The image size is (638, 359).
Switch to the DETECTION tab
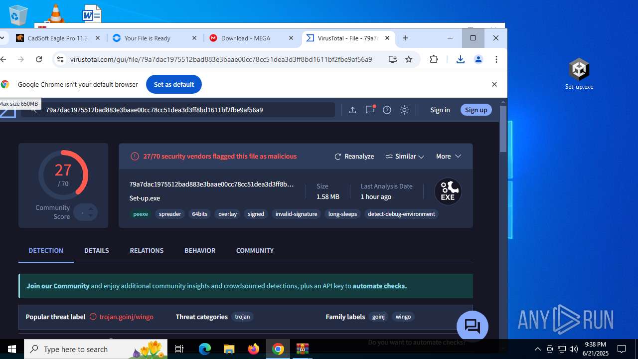[x=46, y=250]
